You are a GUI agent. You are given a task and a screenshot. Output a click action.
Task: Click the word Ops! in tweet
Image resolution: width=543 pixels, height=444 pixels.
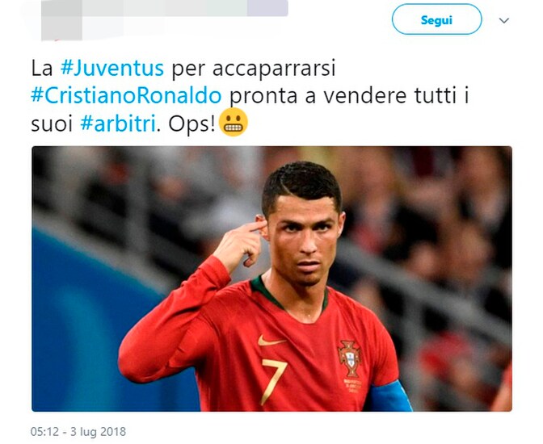(x=192, y=124)
